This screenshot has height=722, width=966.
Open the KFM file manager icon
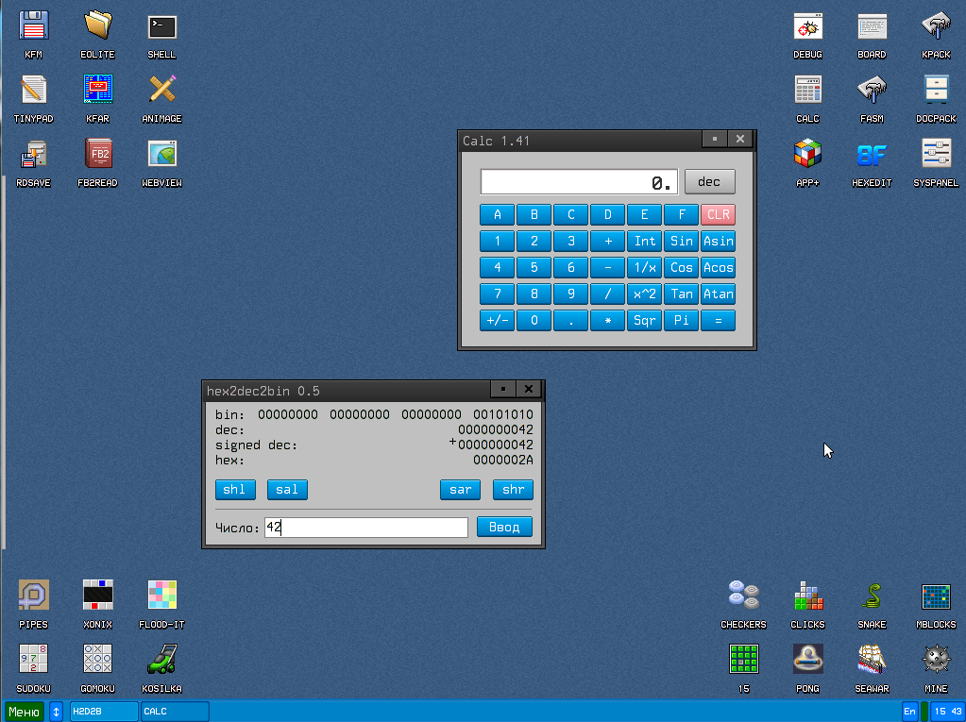pyautogui.click(x=34, y=26)
